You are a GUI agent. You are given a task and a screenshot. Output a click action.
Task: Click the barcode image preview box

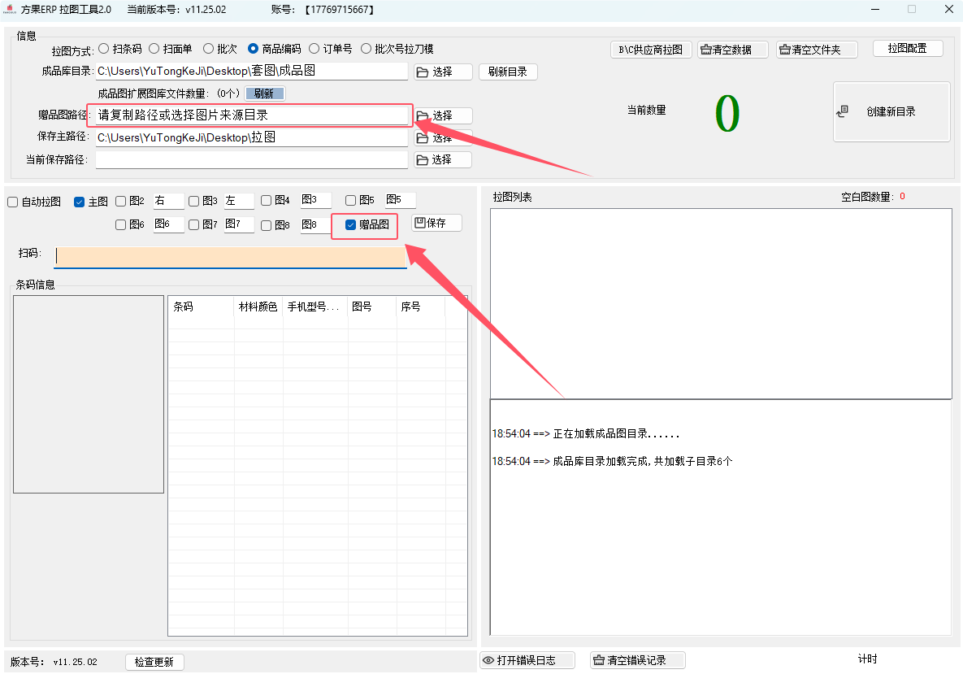[x=89, y=394]
